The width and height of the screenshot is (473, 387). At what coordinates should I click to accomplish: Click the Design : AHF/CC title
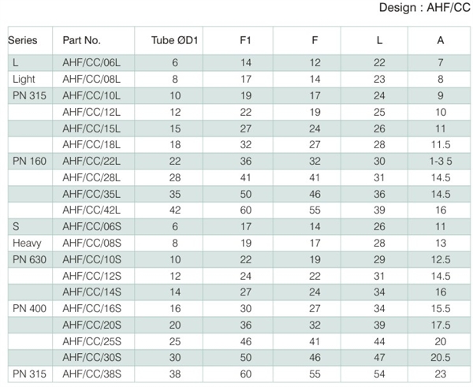coord(424,8)
